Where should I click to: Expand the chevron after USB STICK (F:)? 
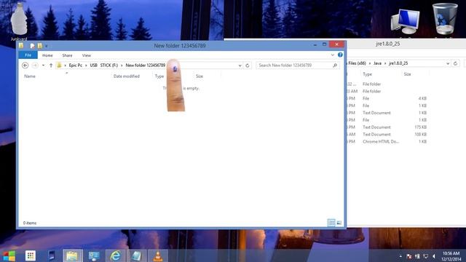click(122, 65)
